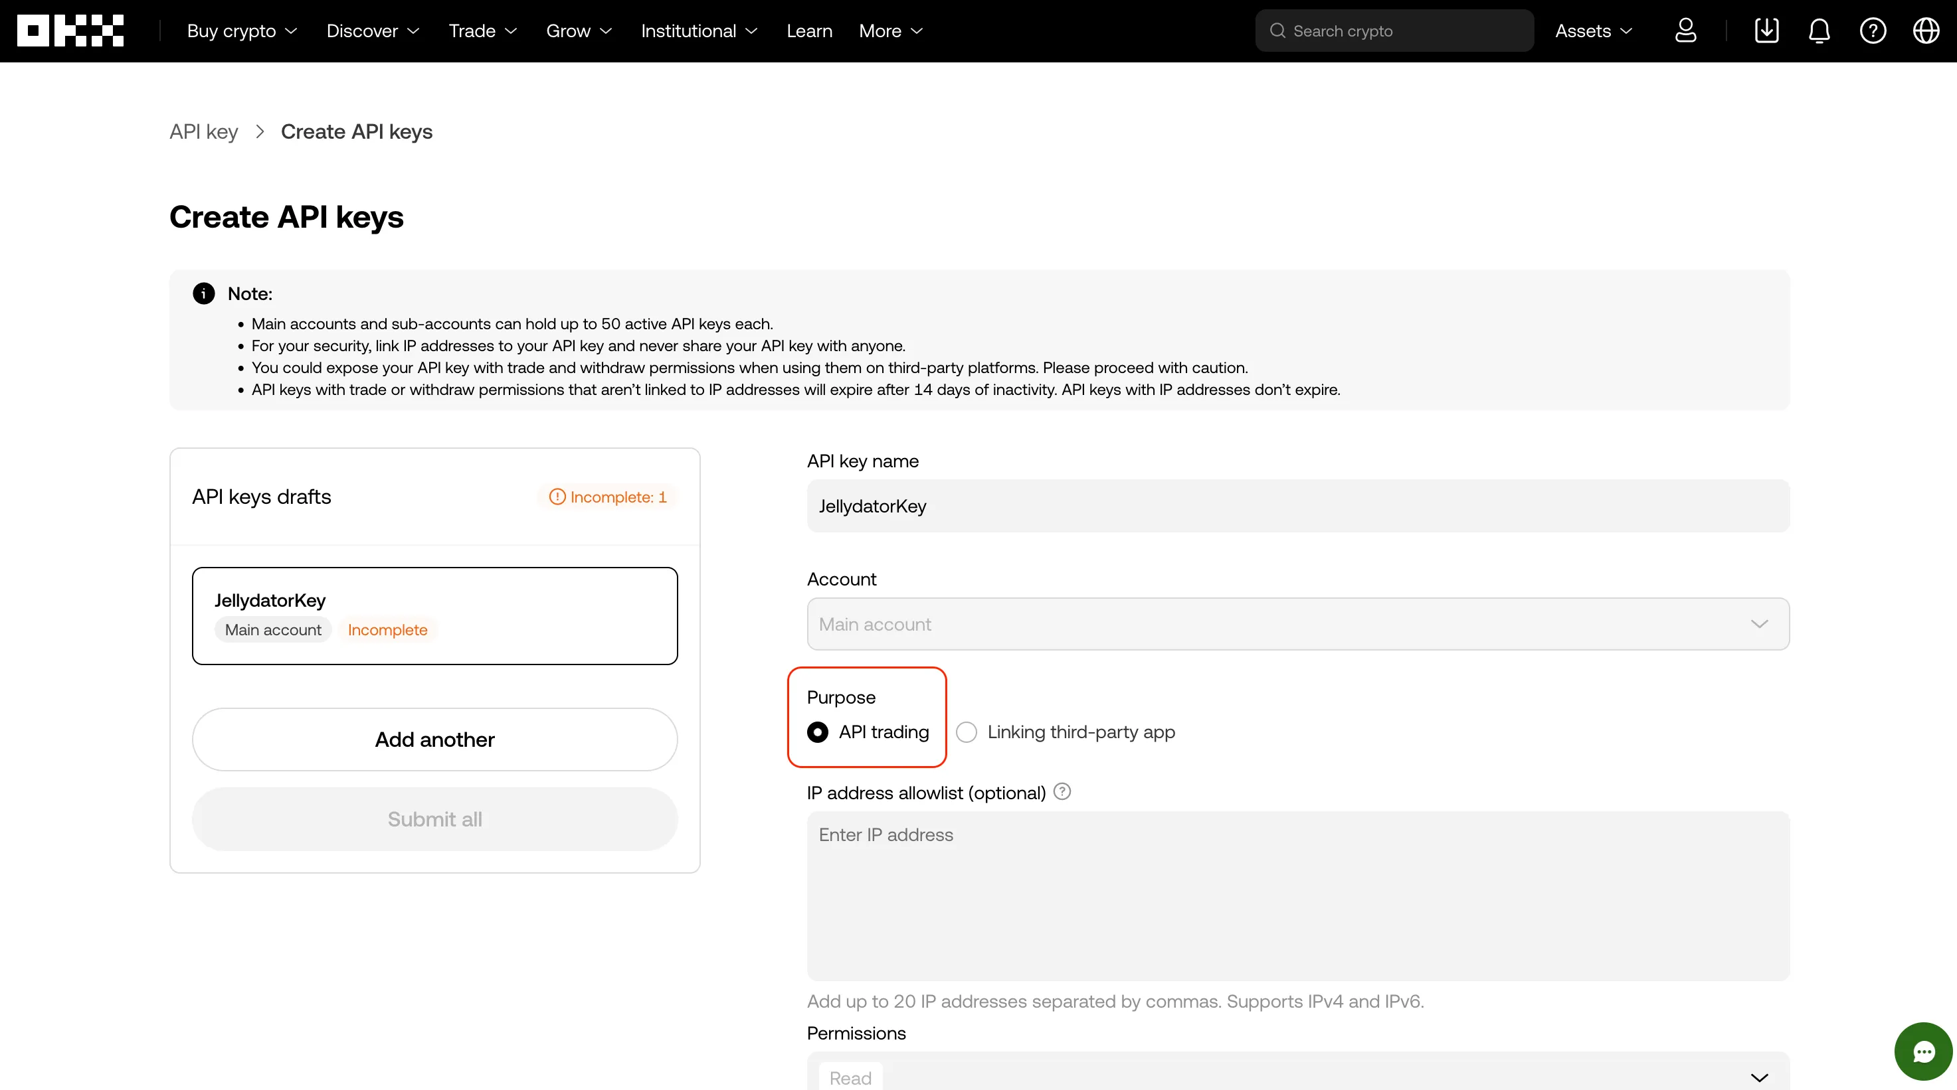Expand the Trade menu
The width and height of the screenshot is (1957, 1090).
point(482,31)
